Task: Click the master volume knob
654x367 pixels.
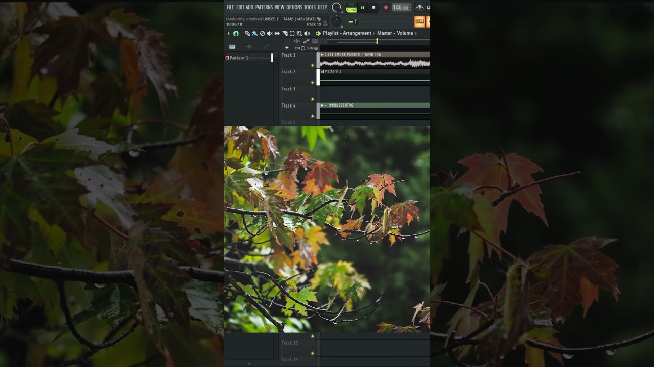Action: (x=336, y=7)
